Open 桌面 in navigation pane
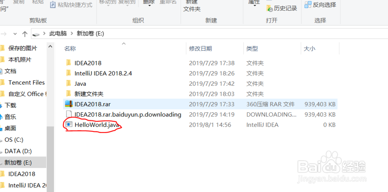This screenshot has height=192, width=388. click(10, 128)
